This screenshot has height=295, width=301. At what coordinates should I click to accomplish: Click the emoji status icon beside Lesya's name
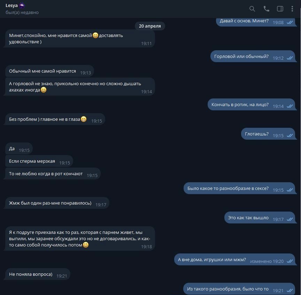[x=22, y=6]
